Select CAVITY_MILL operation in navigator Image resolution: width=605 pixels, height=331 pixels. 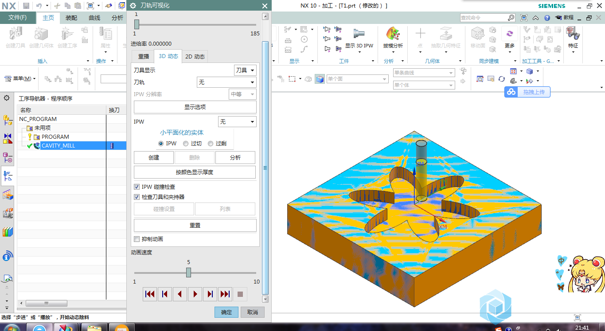(59, 145)
